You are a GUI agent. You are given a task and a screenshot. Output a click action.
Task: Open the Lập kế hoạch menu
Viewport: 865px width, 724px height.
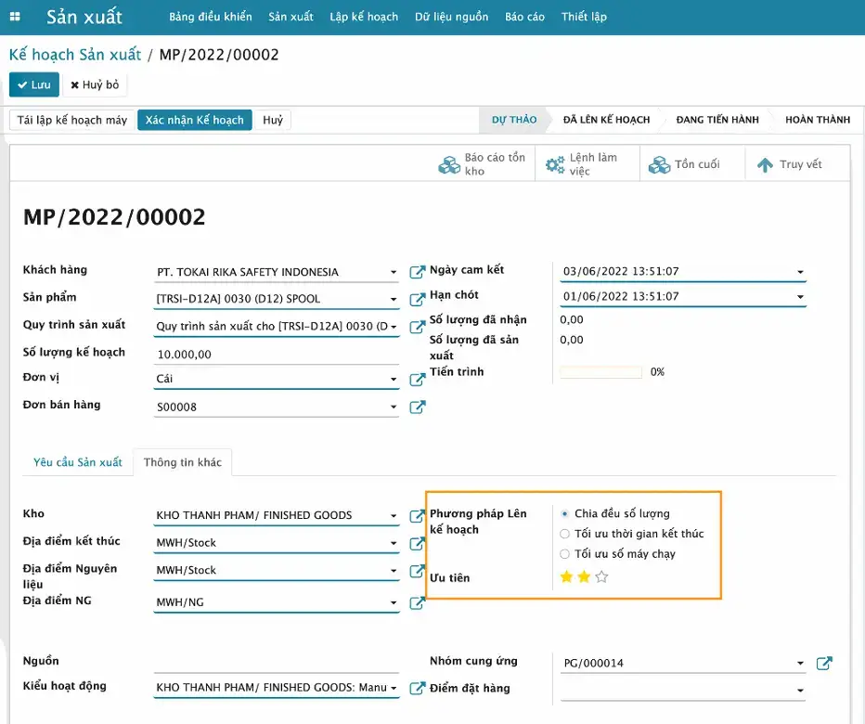pos(364,17)
